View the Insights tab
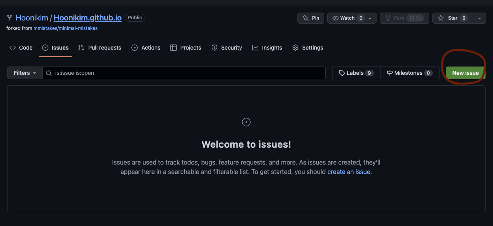This screenshot has width=493, height=226. (267, 48)
